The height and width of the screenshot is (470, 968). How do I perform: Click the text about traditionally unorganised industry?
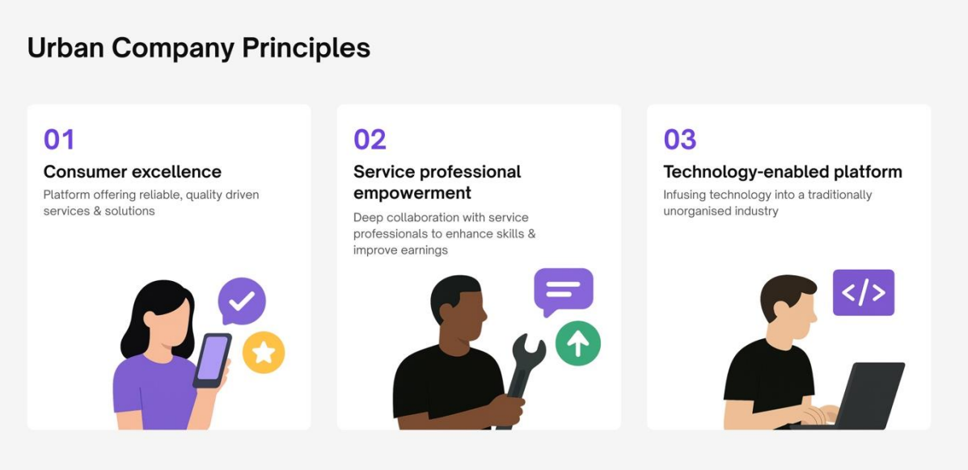coord(767,203)
